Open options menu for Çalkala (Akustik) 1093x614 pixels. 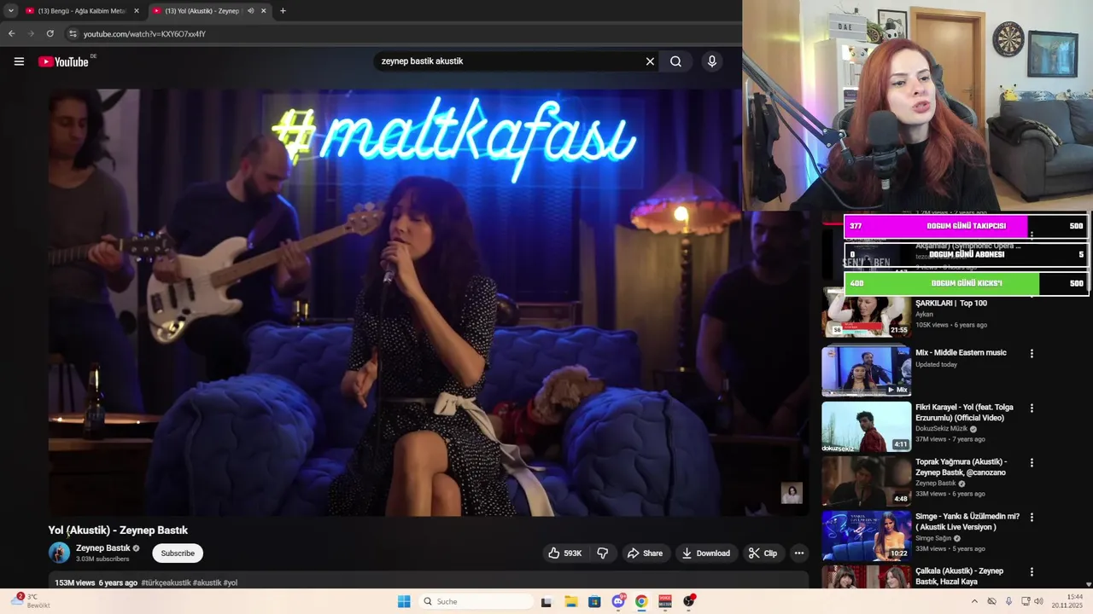point(1032,571)
